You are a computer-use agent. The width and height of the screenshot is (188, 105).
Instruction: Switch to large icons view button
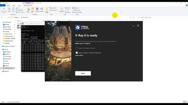186,102
